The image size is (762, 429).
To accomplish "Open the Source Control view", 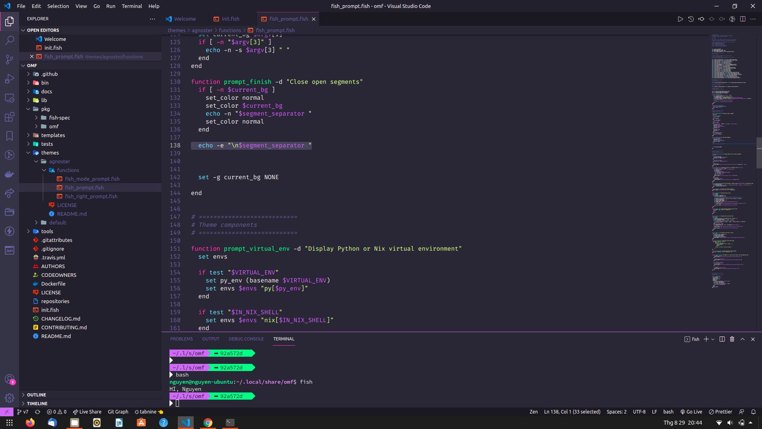I will (10, 60).
